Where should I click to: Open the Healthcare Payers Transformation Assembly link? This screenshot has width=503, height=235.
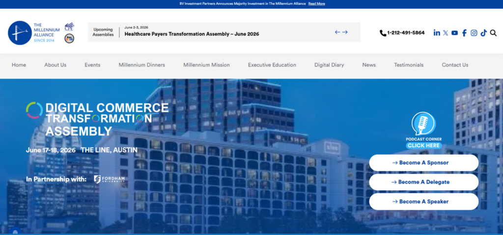(192, 34)
